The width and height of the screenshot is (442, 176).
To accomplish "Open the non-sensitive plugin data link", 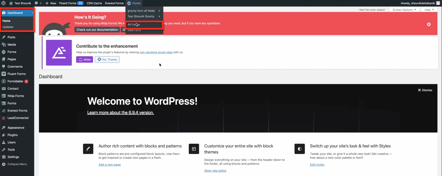I will [x=156, y=52].
